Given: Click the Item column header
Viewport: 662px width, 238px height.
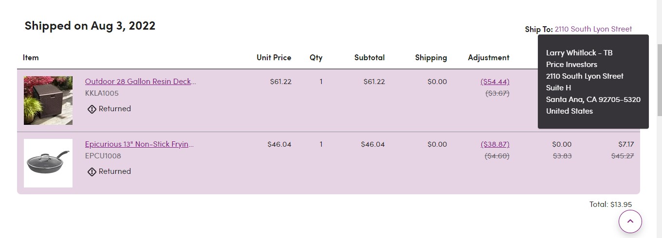Looking at the screenshot, I should coord(31,57).
